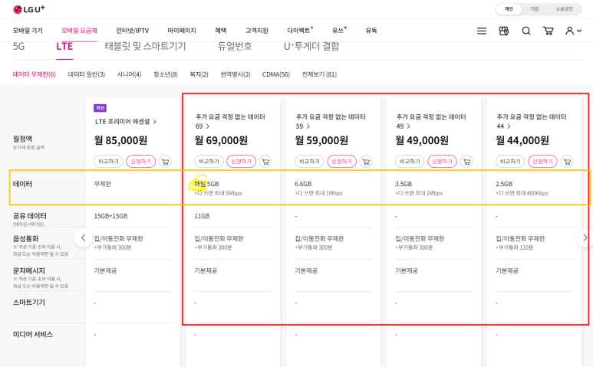
Task: Click 신청하기 for 59,000원 plan
Action: (x=341, y=162)
